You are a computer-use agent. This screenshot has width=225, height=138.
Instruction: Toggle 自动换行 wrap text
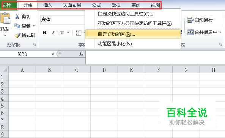point(200,20)
